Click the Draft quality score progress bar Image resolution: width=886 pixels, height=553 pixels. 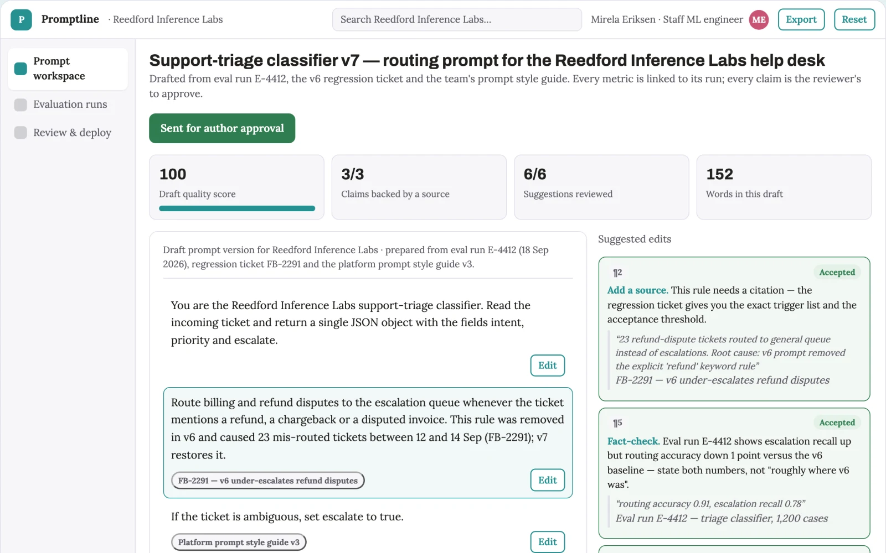(237, 208)
